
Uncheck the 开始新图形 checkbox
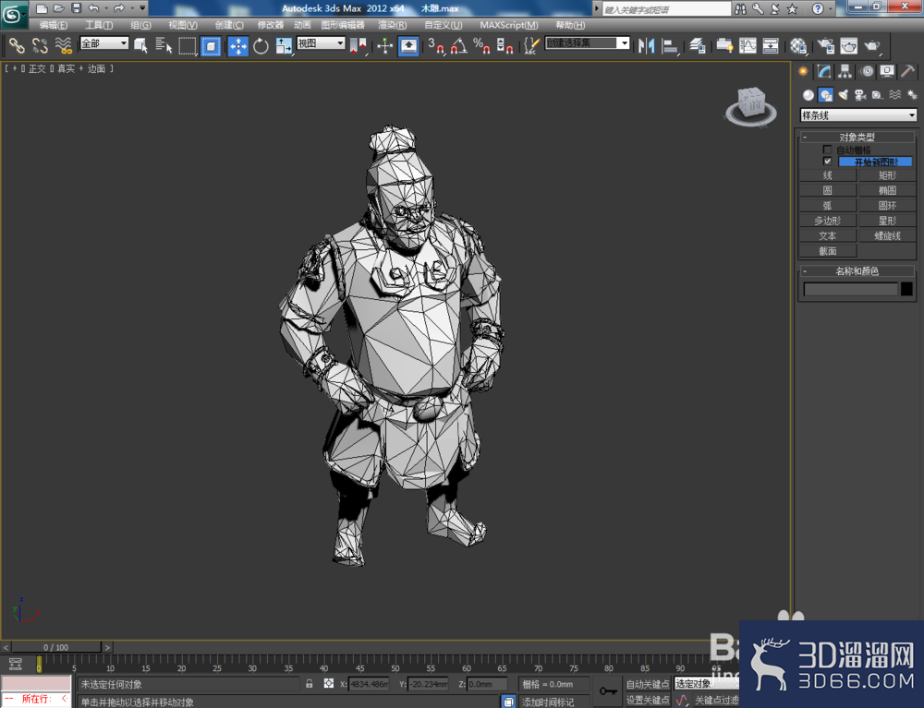coord(827,162)
